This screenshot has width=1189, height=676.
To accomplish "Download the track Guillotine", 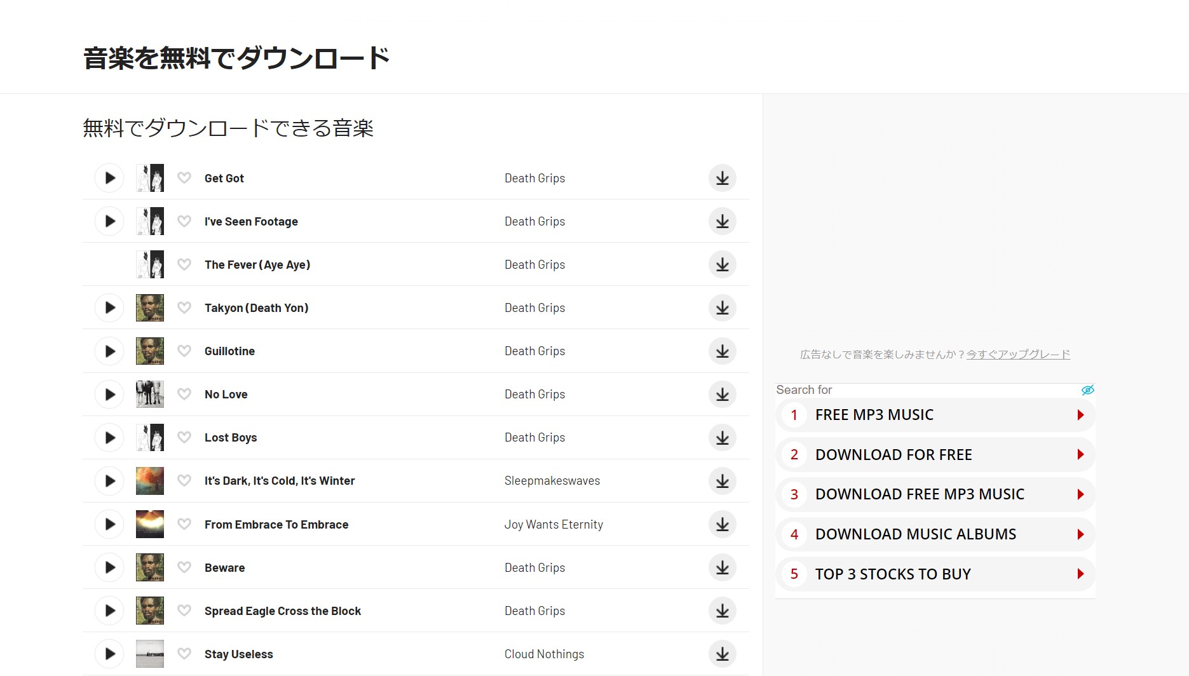I will click(x=723, y=351).
